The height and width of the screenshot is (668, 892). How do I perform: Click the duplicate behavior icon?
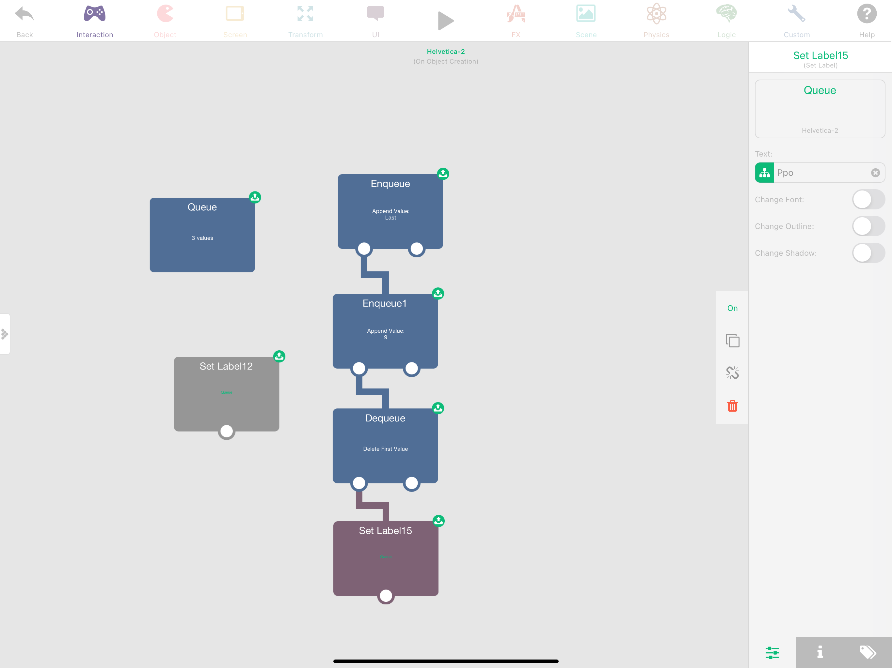tap(732, 341)
